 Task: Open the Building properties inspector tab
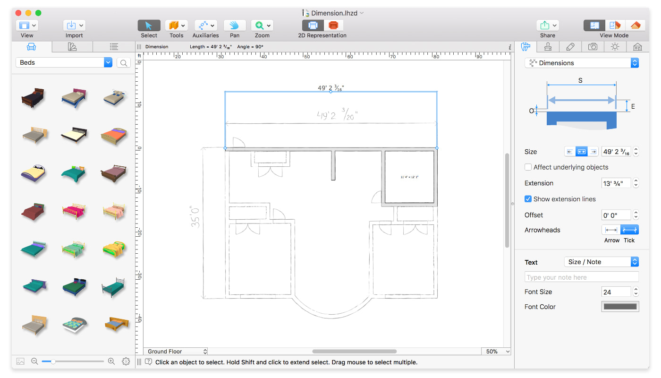(x=637, y=46)
